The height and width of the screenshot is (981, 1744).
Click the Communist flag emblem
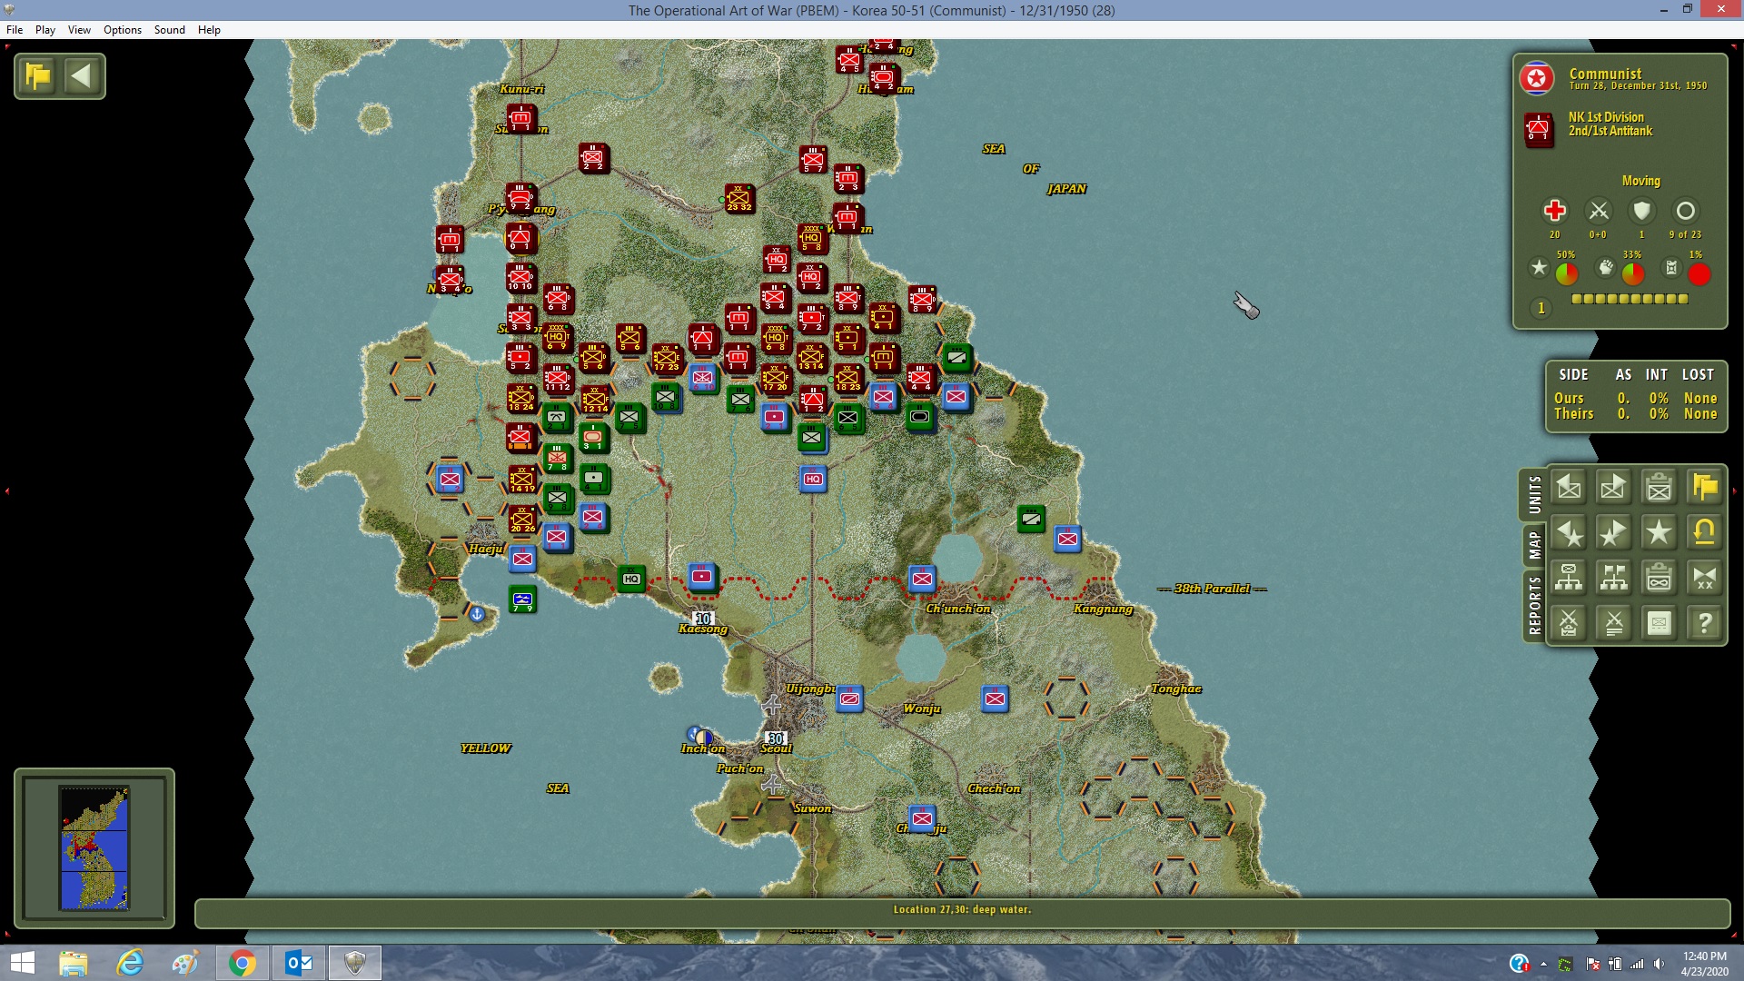1537,79
